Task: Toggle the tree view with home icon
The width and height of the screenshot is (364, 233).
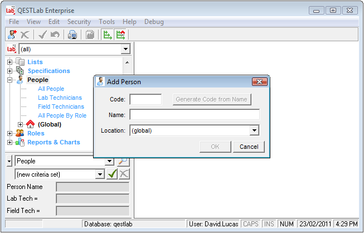Action: (120, 35)
